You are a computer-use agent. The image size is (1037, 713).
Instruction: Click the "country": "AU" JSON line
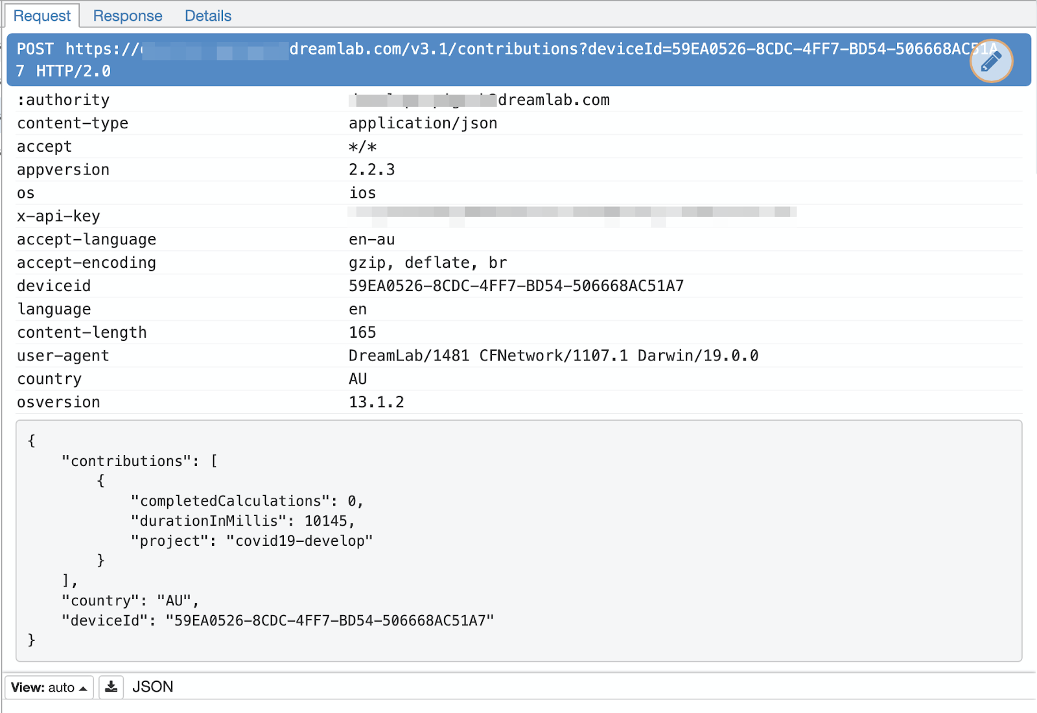pyautogui.click(x=130, y=601)
